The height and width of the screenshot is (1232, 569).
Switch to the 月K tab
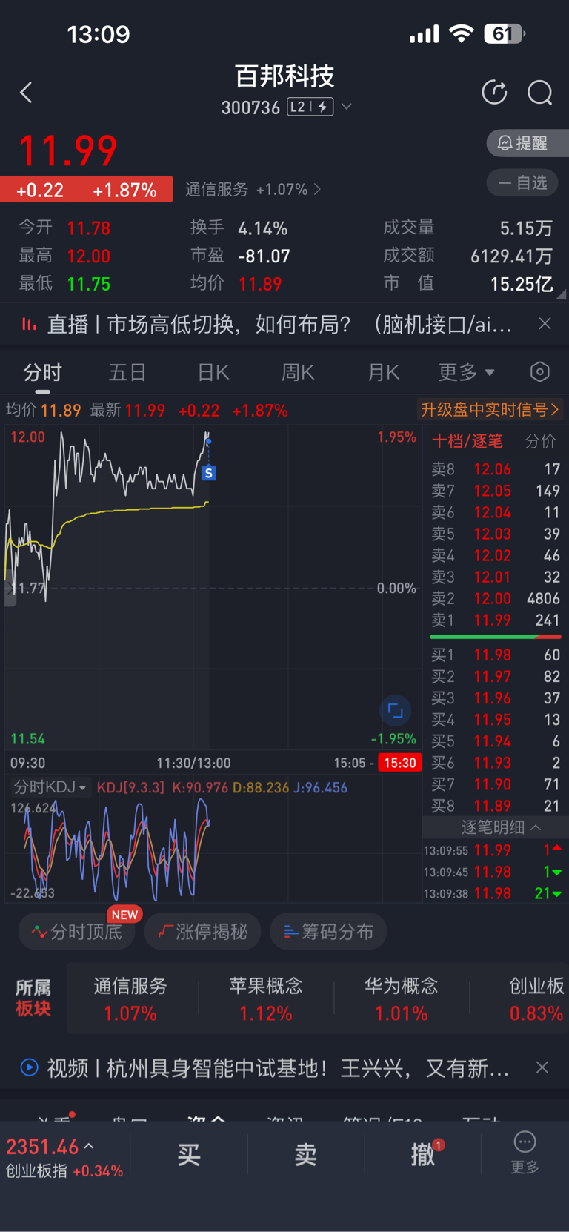click(x=384, y=372)
